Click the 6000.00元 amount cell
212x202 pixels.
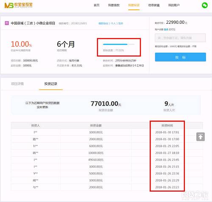(x=96, y=146)
